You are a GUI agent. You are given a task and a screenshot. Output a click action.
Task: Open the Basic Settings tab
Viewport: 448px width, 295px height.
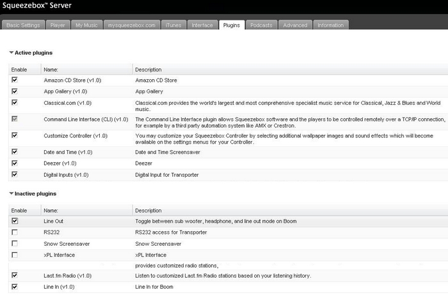coord(24,26)
